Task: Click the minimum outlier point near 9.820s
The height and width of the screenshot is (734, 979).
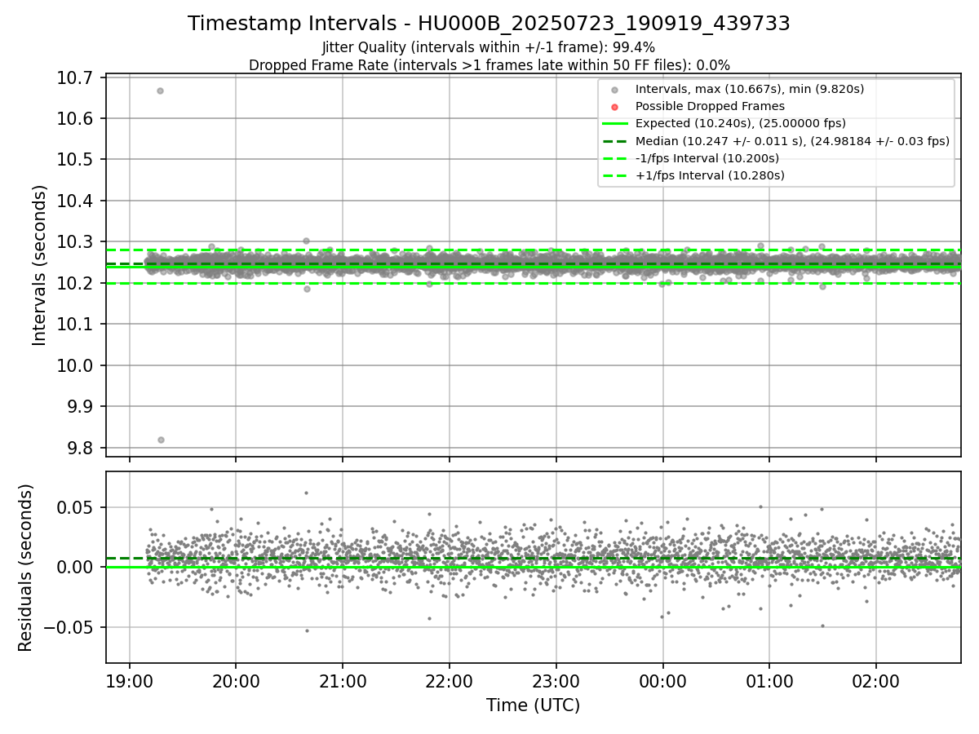Action: point(161,440)
